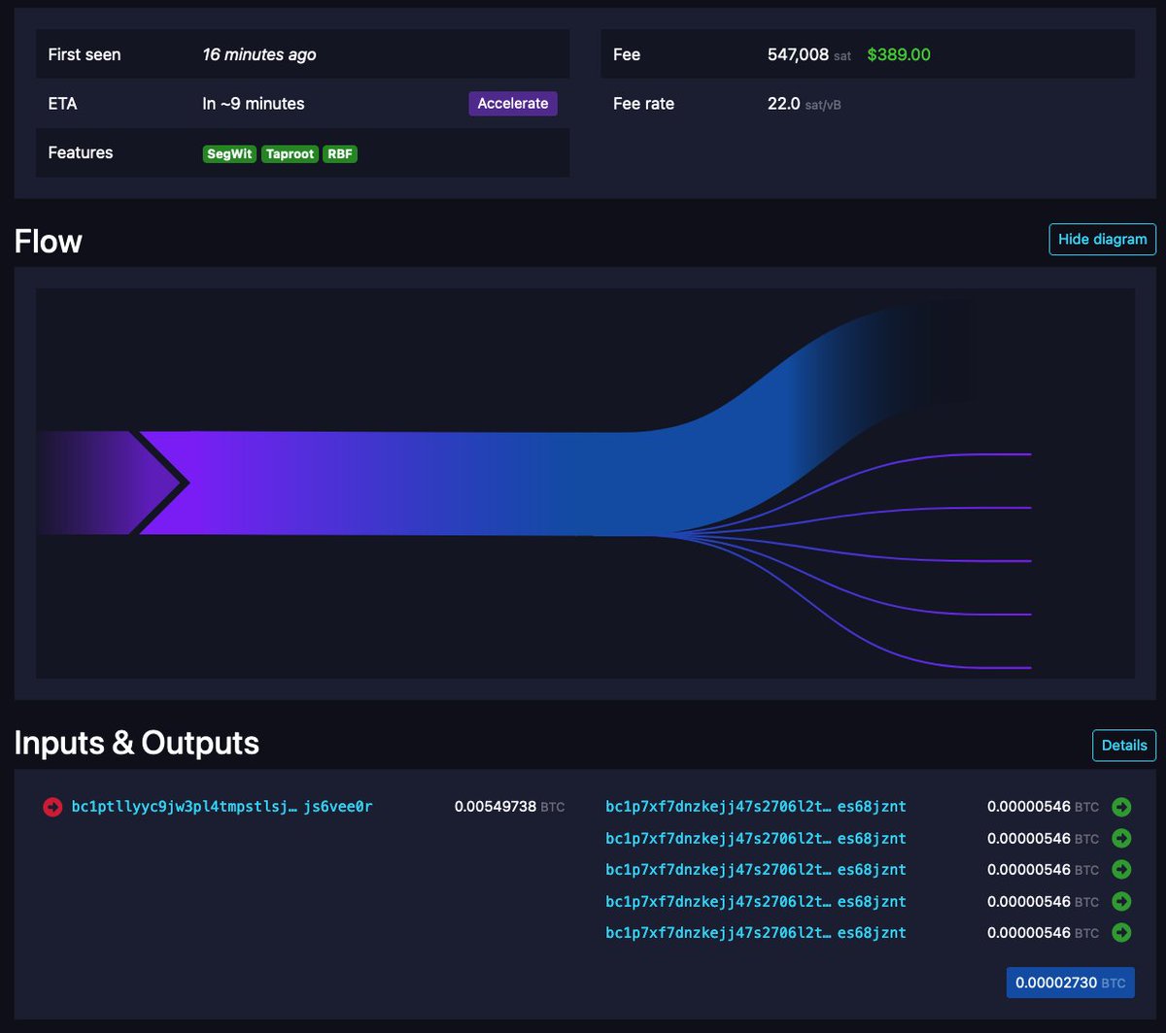Click the fee value 547,008 sat

tap(808, 54)
